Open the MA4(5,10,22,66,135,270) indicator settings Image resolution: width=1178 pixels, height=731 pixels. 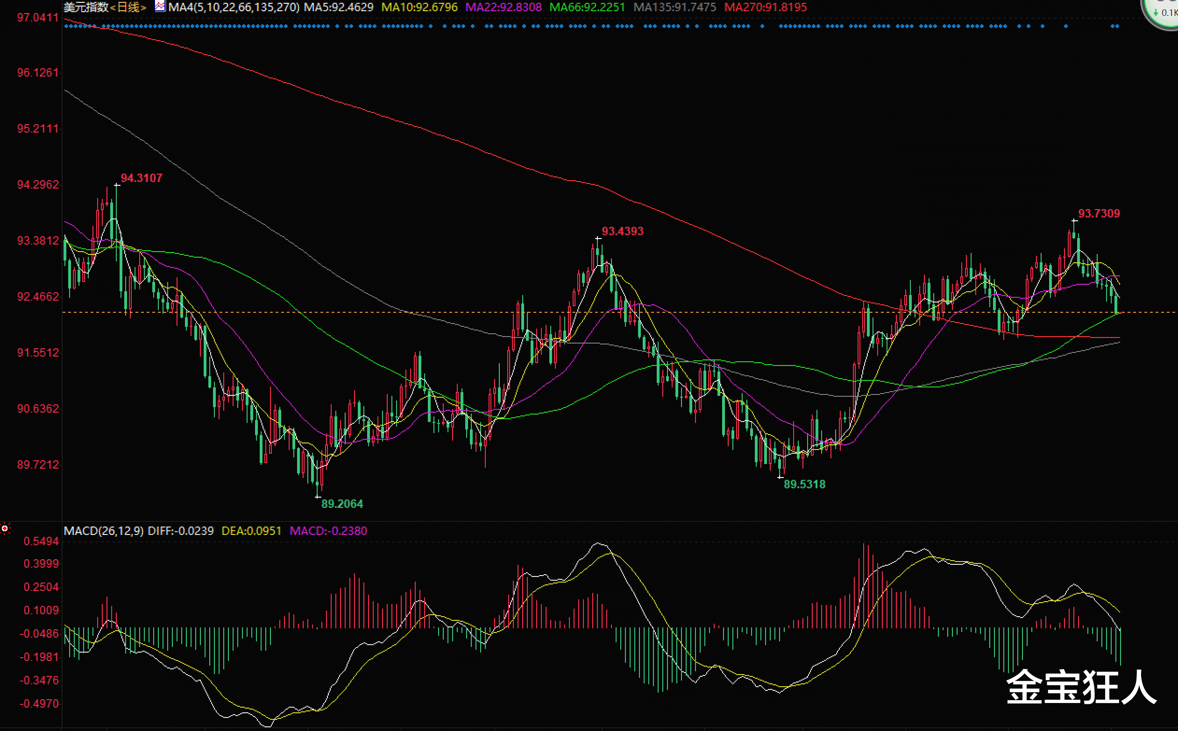(x=234, y=7)
